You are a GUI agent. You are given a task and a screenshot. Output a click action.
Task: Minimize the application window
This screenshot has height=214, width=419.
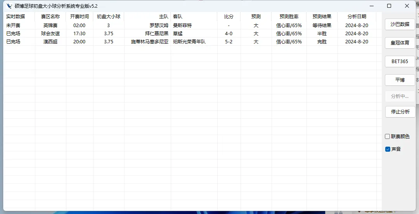pos(371,6)
